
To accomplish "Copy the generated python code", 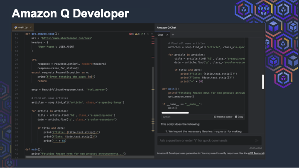I will [239, 117].
